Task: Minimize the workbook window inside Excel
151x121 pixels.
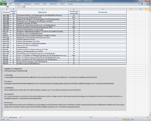Action: tap(144, 4)
